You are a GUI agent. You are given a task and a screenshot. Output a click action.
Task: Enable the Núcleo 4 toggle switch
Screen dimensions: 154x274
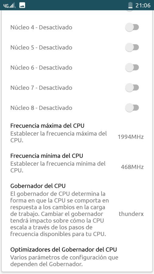pyautogui.click(x=132, y=27)
